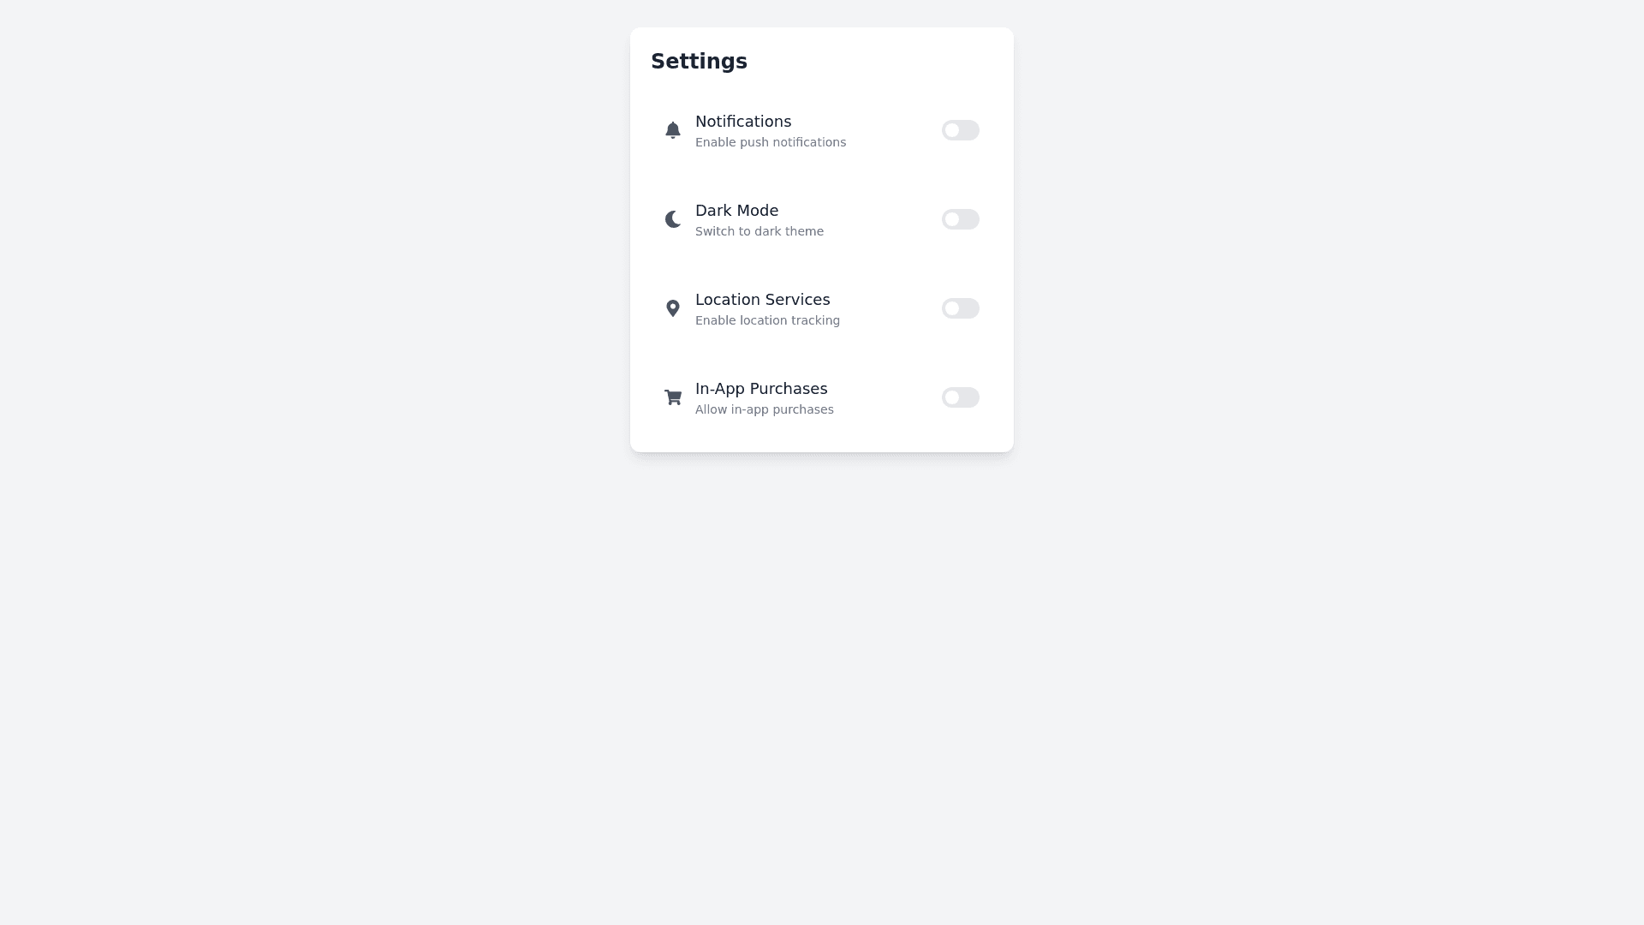This screenshot has width=1644, height=925.
Task: Turn on Dark Mode switch
Action: pos(960,219)
